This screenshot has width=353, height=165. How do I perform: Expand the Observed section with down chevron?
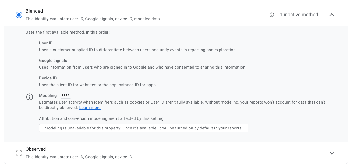tap(332, 153)
